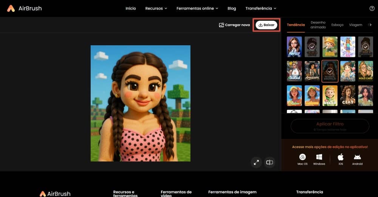The width and height of the screenshot is (378, 197).
Task: Switch to the Desenho animado tab
Action: click(318, 25)
